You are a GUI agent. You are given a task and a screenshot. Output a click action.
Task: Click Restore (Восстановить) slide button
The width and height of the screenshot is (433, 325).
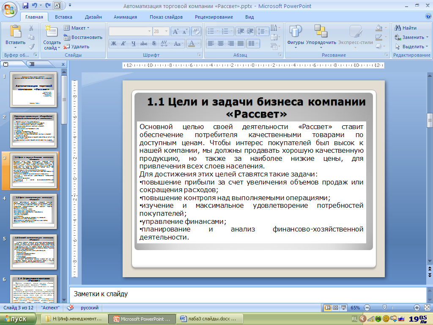click(x=83, y=37)
